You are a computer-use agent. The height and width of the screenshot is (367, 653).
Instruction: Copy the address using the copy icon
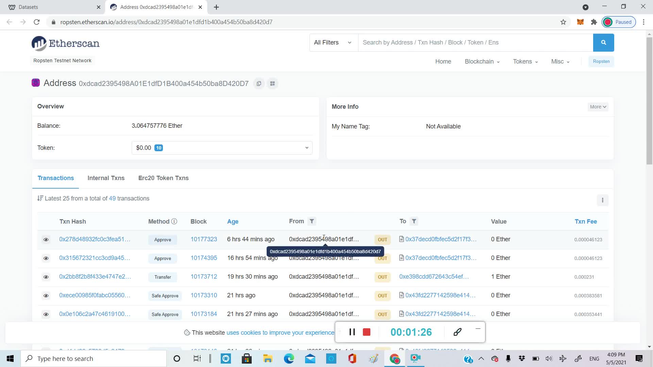(259, 83)
